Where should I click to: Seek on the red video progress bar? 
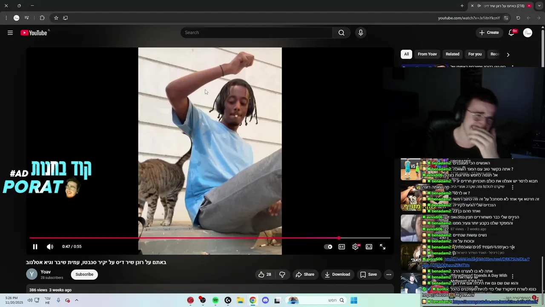click(x=210, y=238)
